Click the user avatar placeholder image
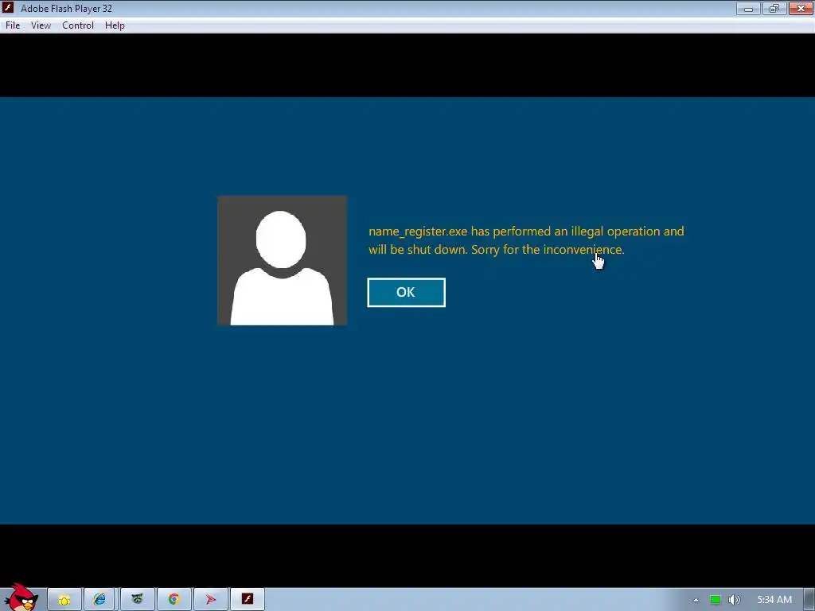The image size is (815, 611). tap(282, 260)
